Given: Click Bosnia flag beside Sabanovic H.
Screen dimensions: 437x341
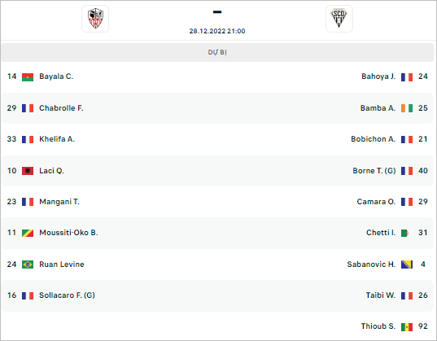Looking at the screenshot, I should (x=407, y=264).
